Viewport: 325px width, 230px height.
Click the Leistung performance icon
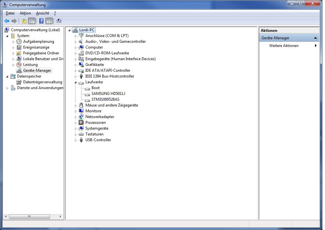pyautogui.click(x=19, y=65)
